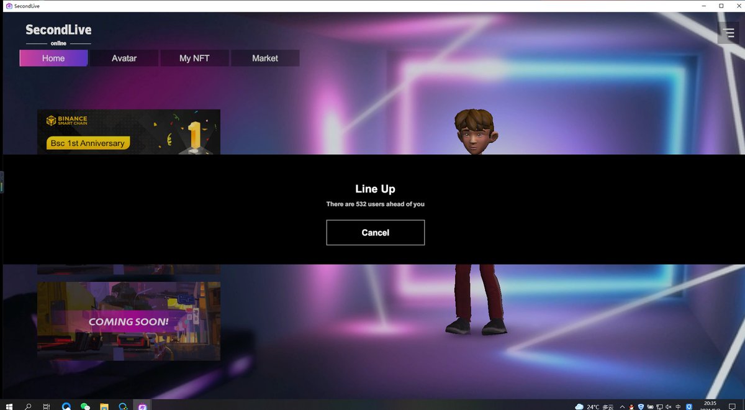745x410 pixels.
Task: Click the '532 users ahead' message text
Action: (x=376, y=204)
